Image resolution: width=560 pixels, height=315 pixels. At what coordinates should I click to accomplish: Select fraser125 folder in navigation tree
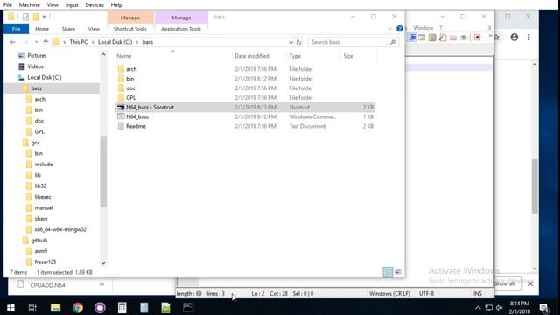point(45,262)
